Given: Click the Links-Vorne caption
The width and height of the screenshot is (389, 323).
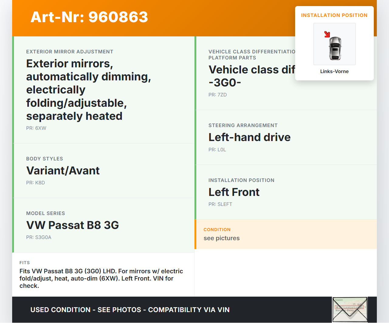Looking at the screenshot, I should tap(334, 72).
